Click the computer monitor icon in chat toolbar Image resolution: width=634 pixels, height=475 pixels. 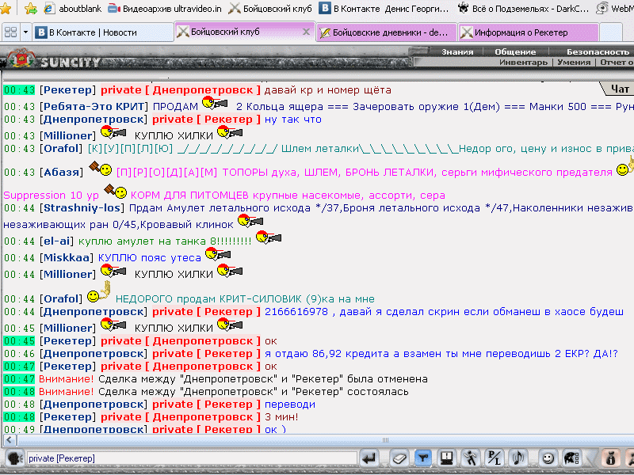(x=447, y=458)
